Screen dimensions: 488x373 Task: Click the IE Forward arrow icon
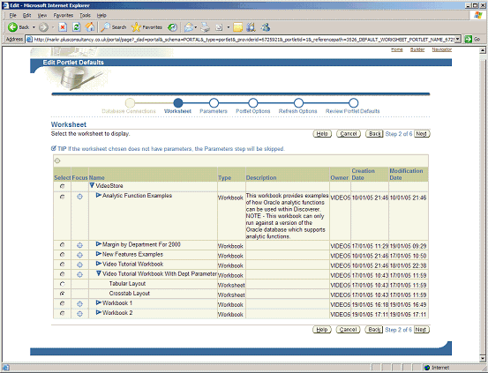43,27
